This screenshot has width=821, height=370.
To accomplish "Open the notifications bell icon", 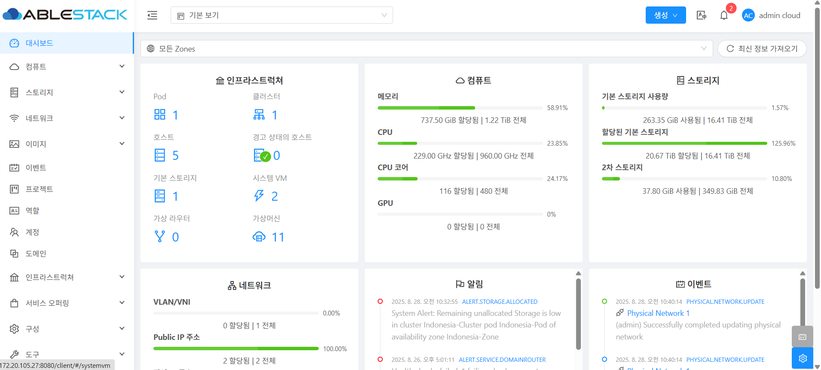I will 724,15.
